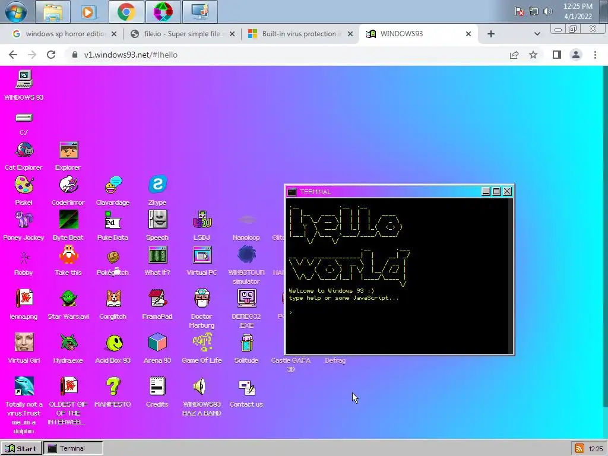608x456 pixels.
Task: Open the dolphin 'Totally not a virus' icon
Action: coord(24,386)
